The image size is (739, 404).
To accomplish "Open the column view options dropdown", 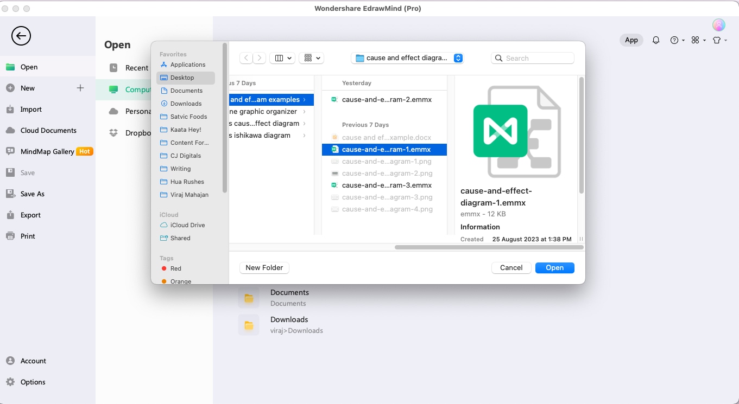I will [282, 58].
